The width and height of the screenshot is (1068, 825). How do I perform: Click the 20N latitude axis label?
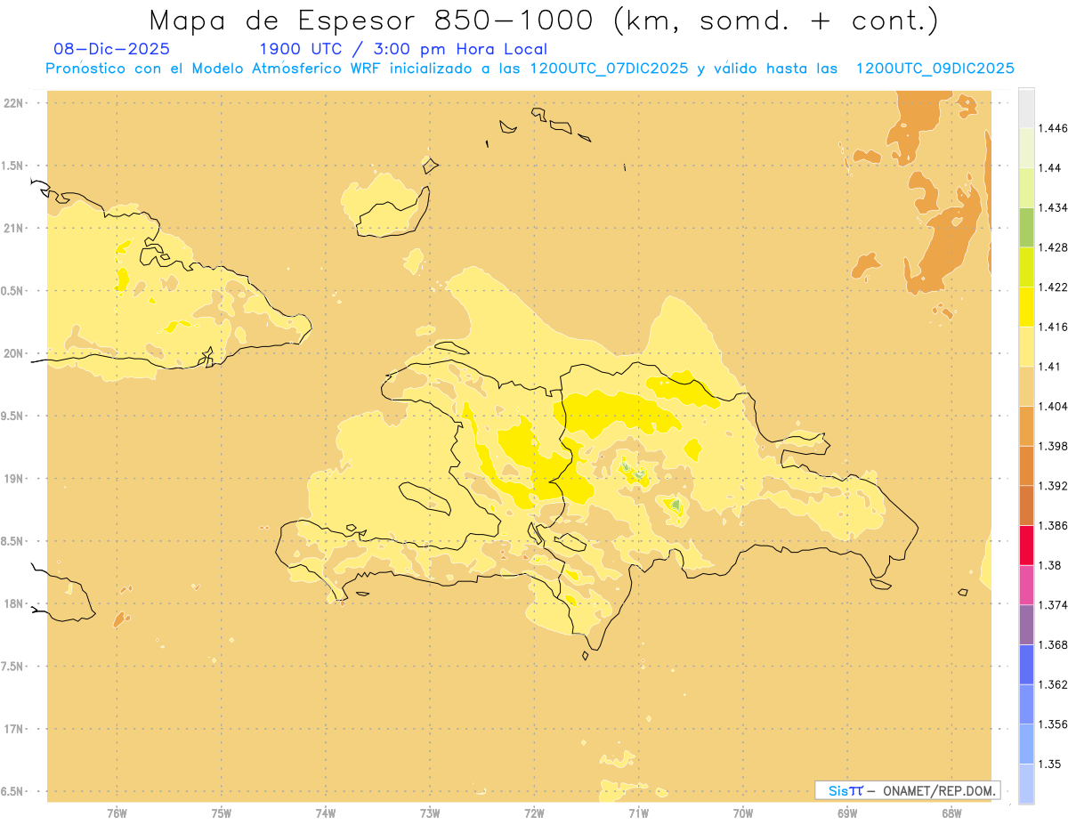pyautogui.click(x=13, y=353)
